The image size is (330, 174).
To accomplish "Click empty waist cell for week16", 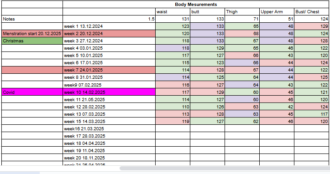I will pyautogui.click(x=173, y=128).
